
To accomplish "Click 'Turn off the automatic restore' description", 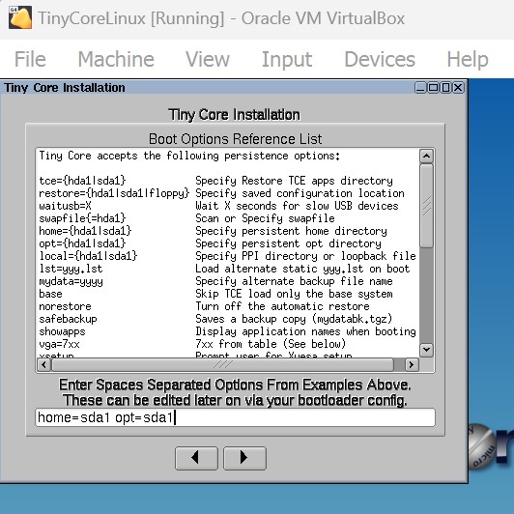I will point(282,306).
